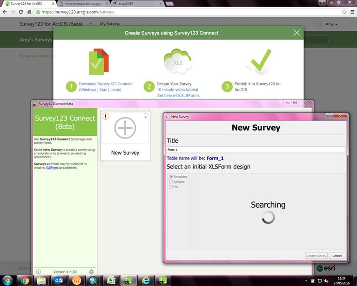Close the intranet.ons.statistics tab
Viewport: 357px width, 286px height.
point(106,4)
